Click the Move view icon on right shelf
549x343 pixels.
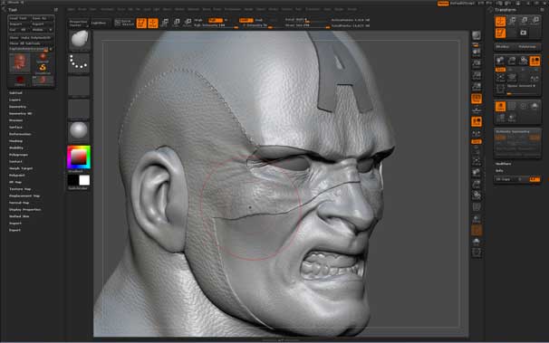click(477, 173)
